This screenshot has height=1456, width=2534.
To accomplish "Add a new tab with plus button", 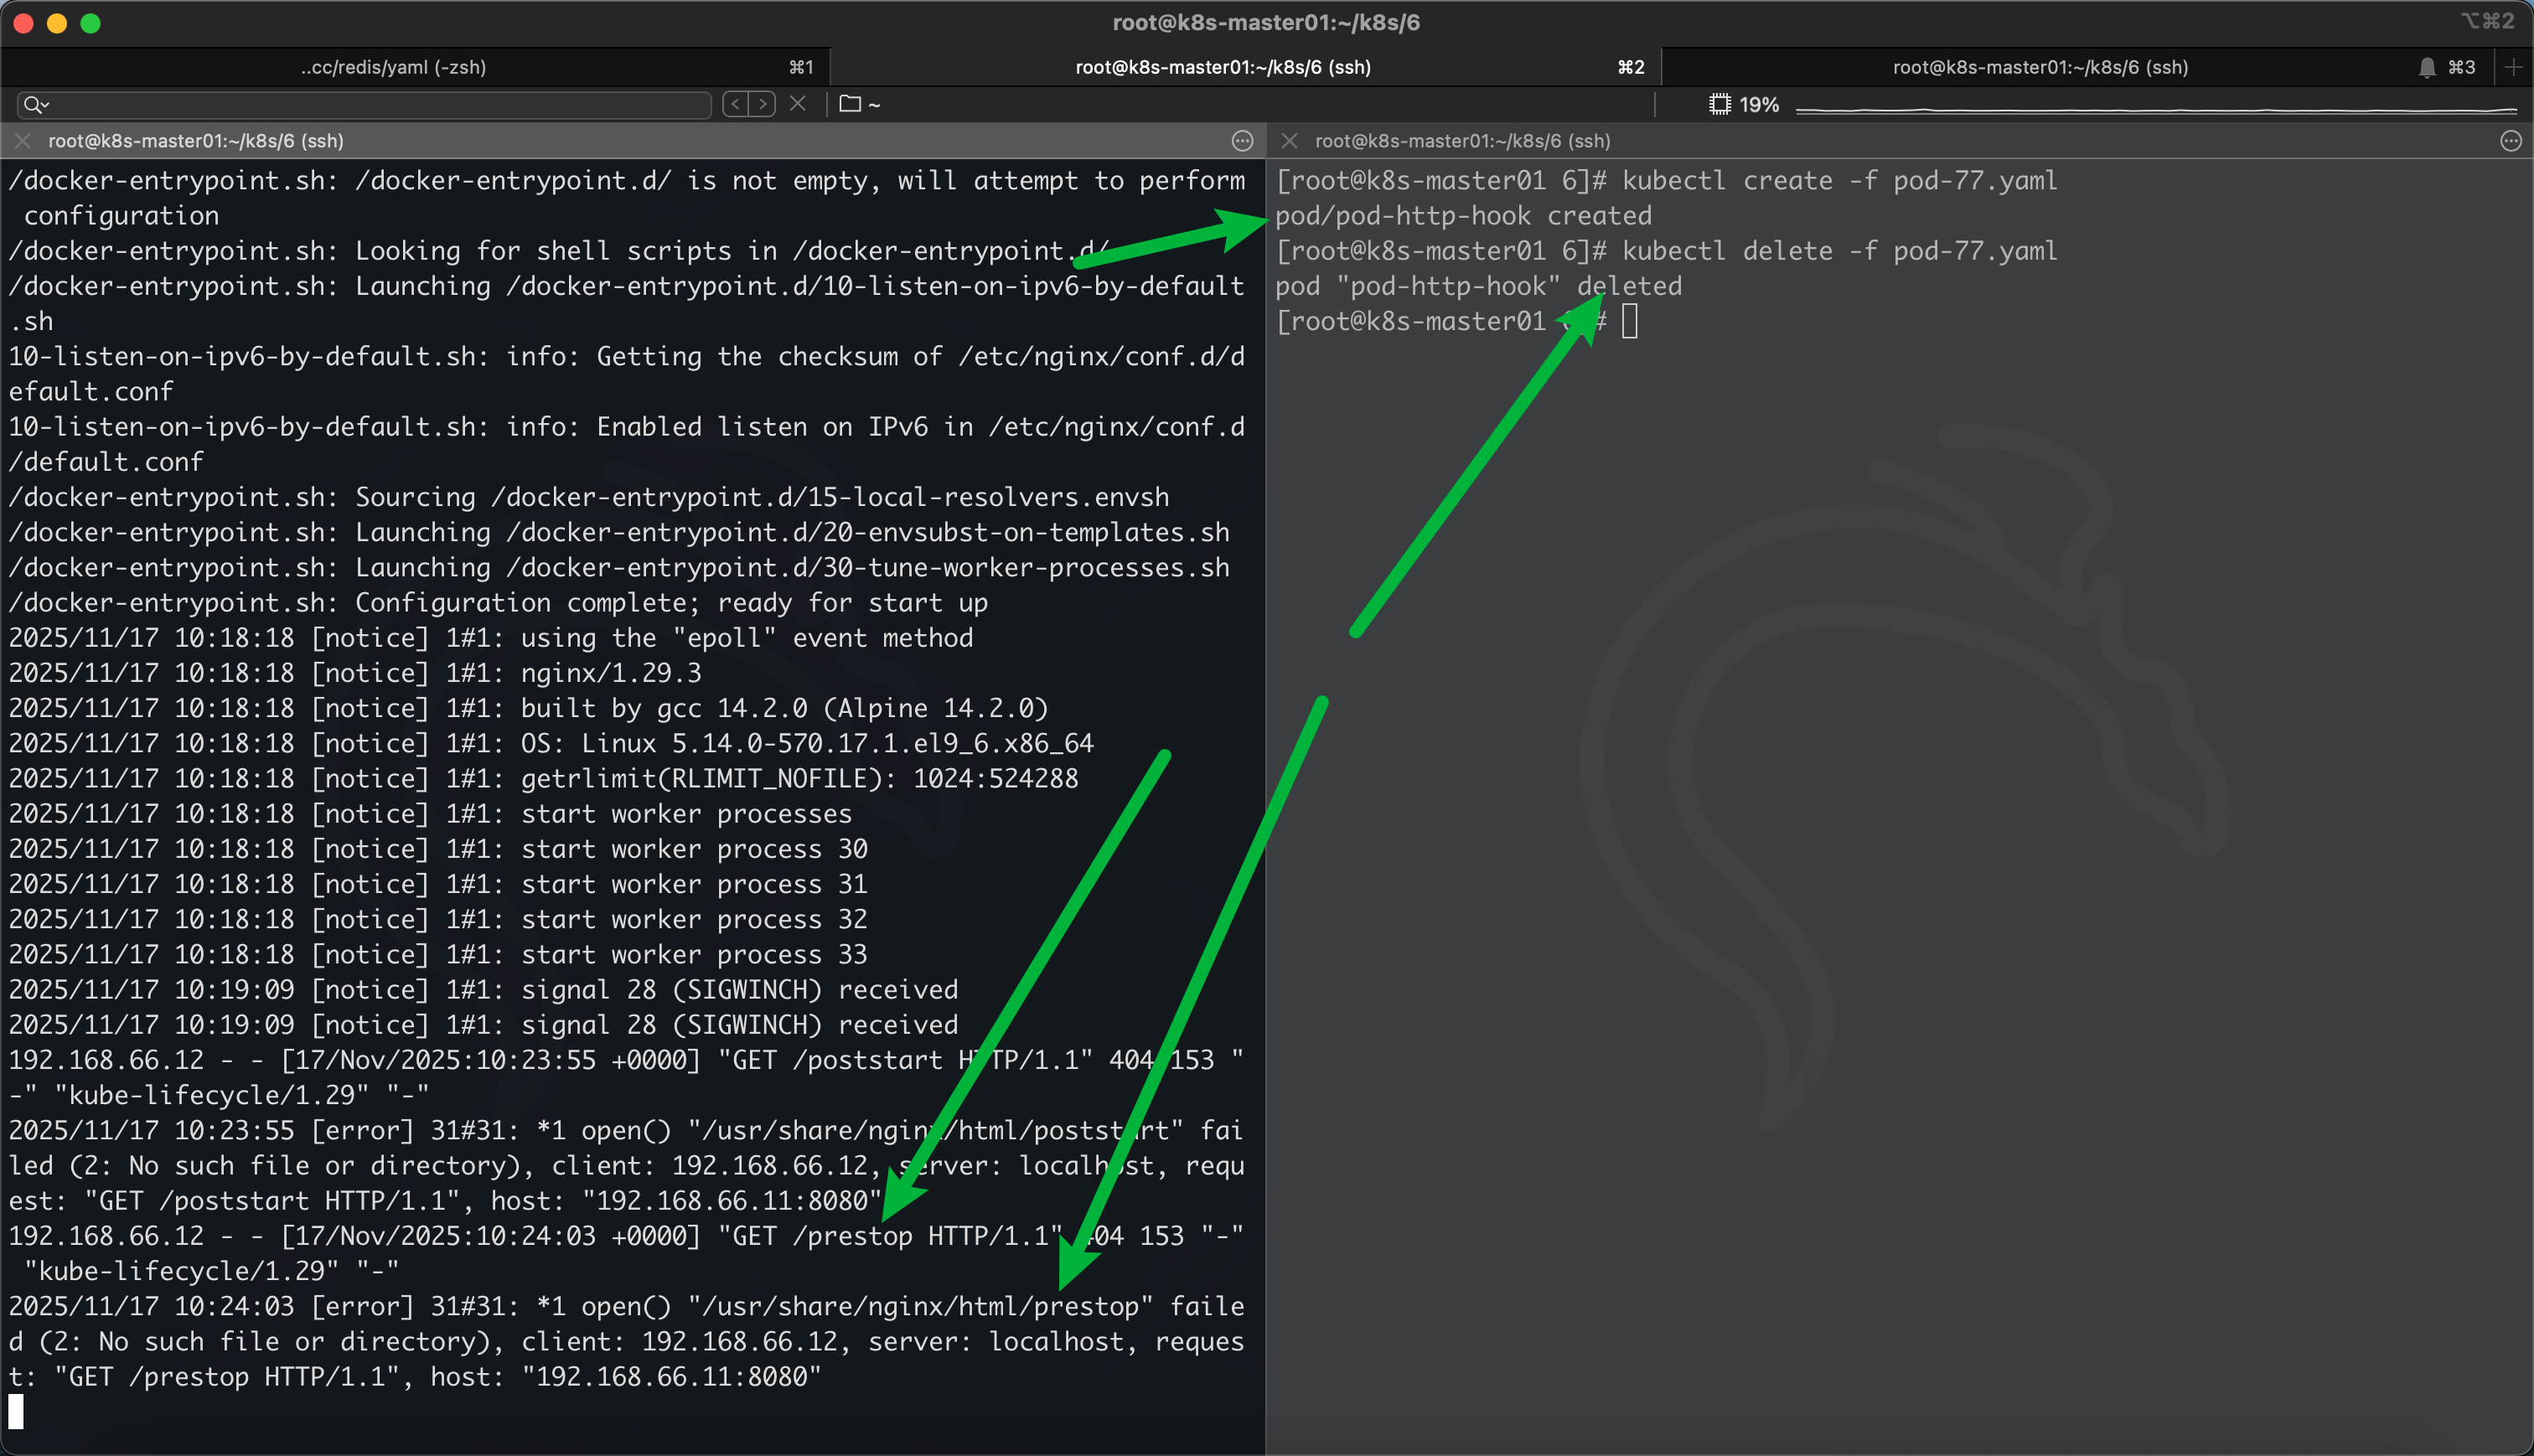I will tap(2513, 67).
